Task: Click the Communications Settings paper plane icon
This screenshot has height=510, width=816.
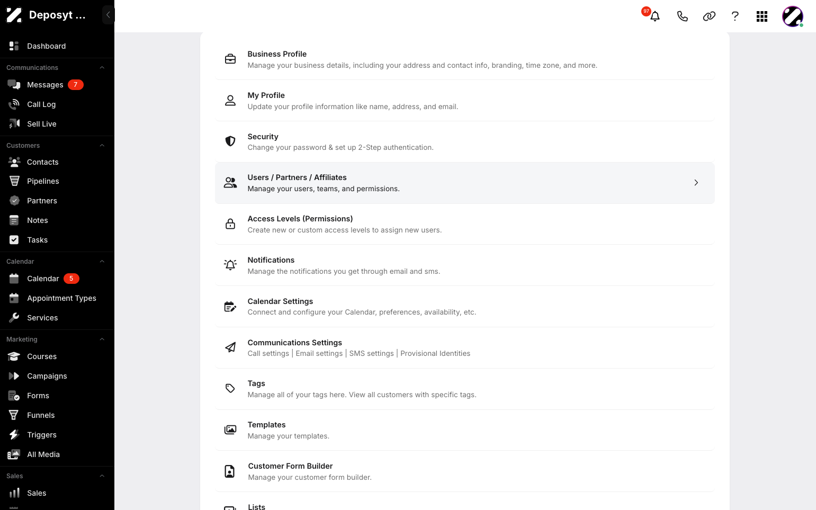Action: point(230,347)
